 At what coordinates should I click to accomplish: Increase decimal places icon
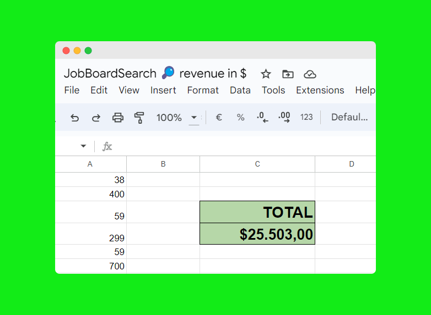coord(284,117)
